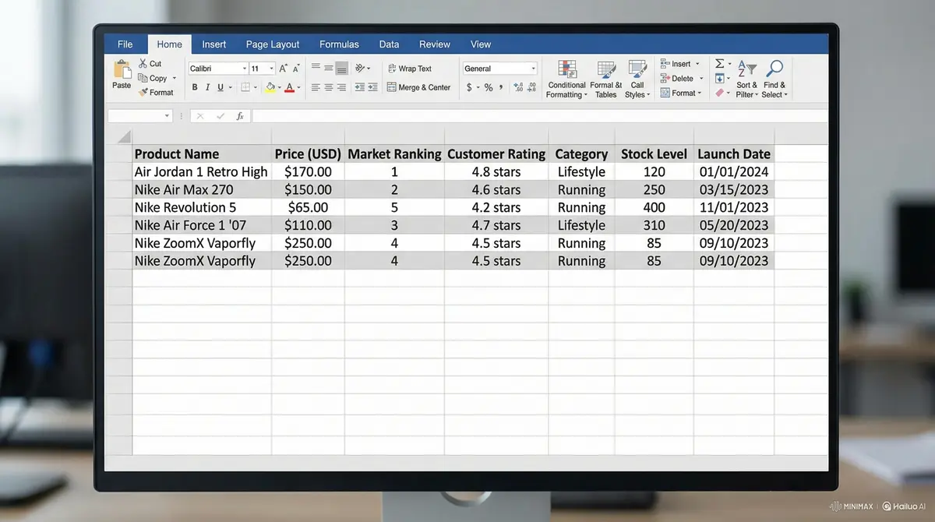Click the Merge & Center button
Screen dimensions: 935x522
click(x=418, y=87)
